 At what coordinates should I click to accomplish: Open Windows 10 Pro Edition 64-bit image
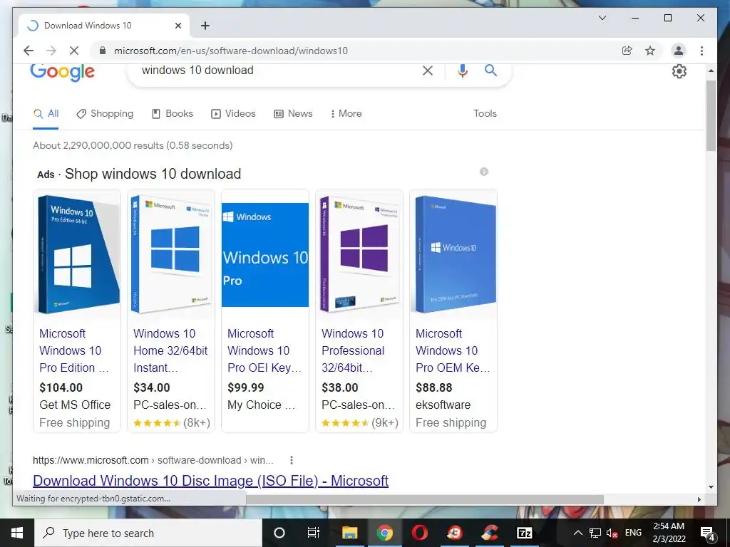click(x=77, y=254)
